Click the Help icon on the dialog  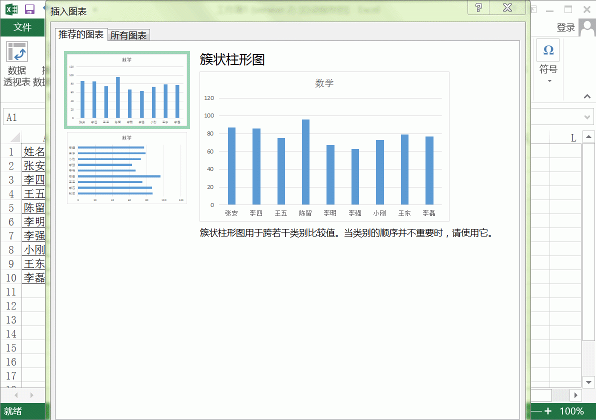tap(478, 8)
